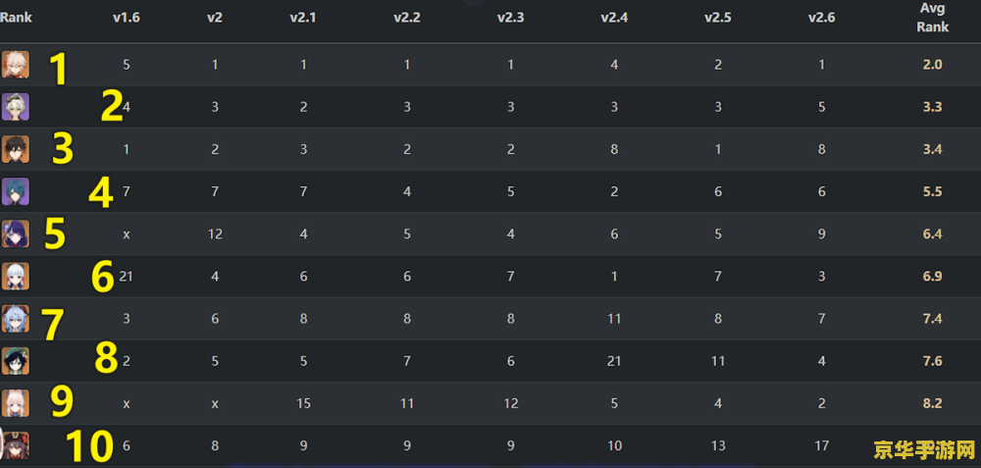The image size is (981, 468).
Task: Click the rank 4 teal-haired character icon
Action: (15, 191)
